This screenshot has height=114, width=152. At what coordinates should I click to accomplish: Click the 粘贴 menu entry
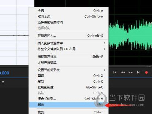click(69, 93)
